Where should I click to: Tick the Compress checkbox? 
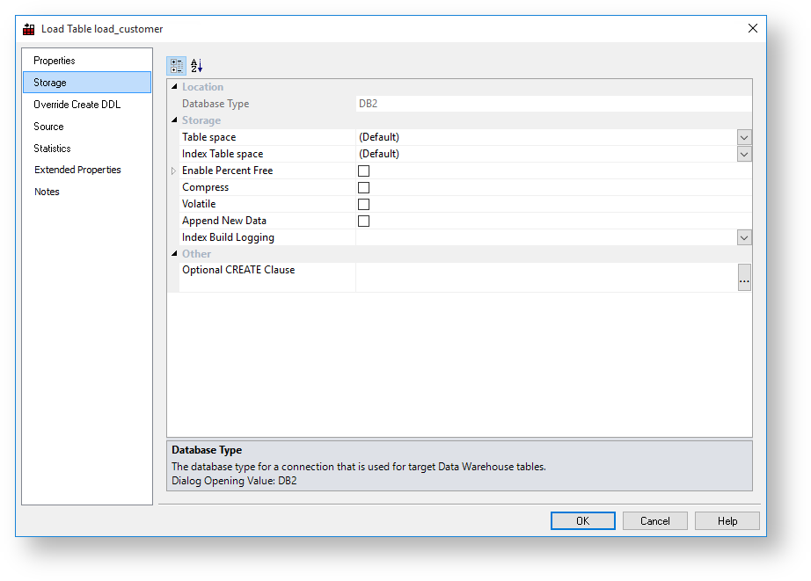(363, 187)
